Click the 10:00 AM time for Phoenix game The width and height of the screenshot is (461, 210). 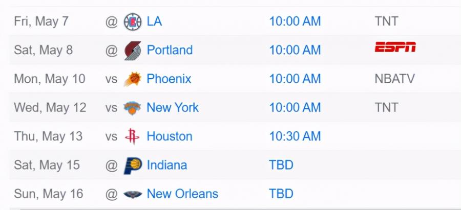pyautogui.click(x=295, y=79)
